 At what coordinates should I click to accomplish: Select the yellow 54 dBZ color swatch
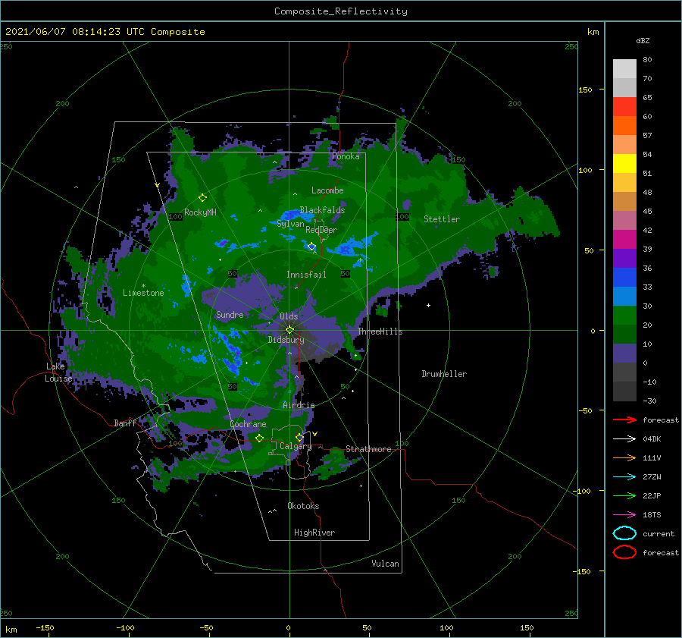coord(624,164)
